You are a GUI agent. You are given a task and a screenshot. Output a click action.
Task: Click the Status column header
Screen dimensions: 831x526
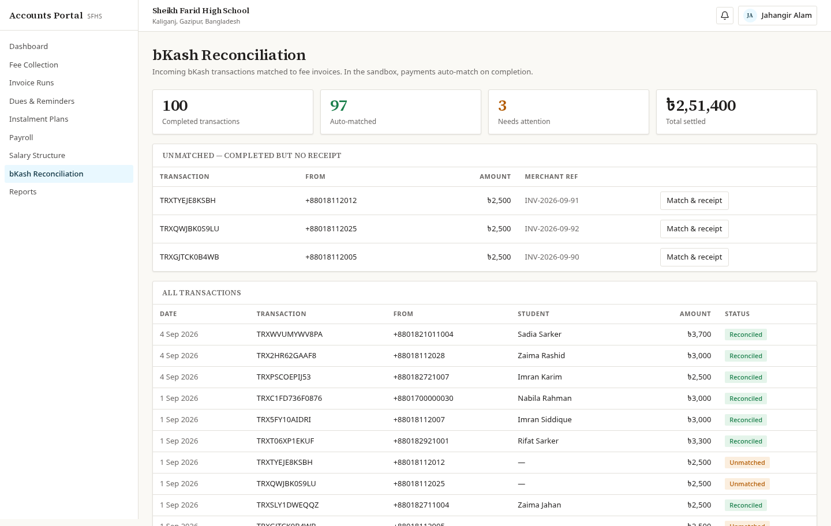737,314
